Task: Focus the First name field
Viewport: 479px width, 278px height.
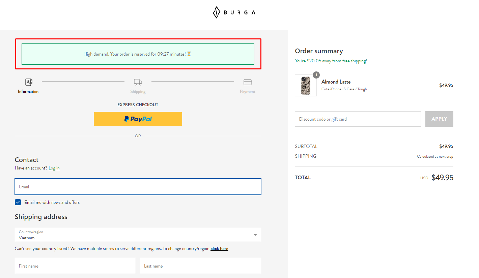Action: click(x=75, y=266)
